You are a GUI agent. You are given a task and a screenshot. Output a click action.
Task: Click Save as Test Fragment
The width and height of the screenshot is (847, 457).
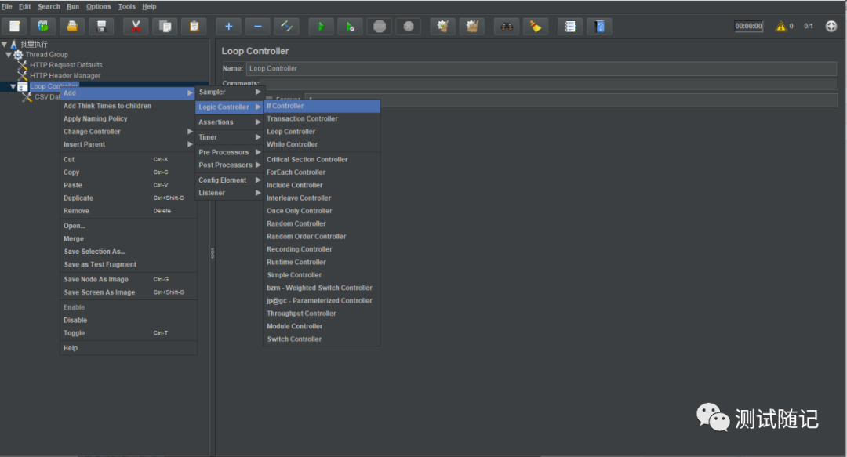click(x=128, y=265)
